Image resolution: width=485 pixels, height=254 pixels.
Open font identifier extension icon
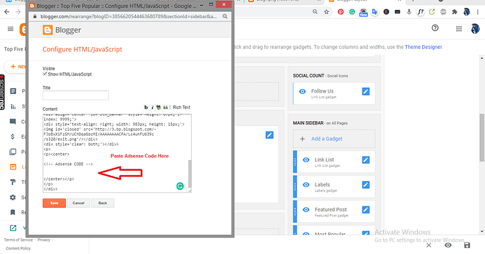click(x=420, y=12)
